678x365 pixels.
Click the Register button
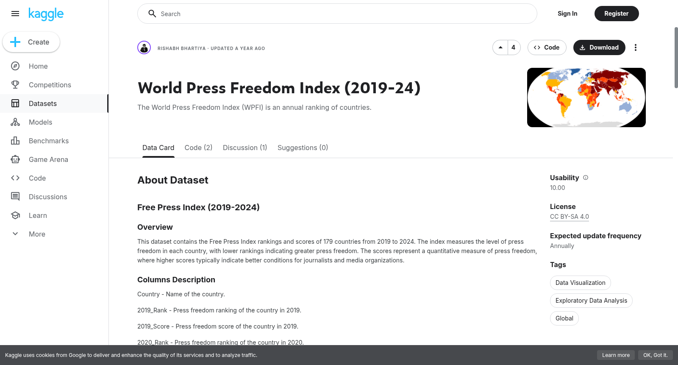616,14
